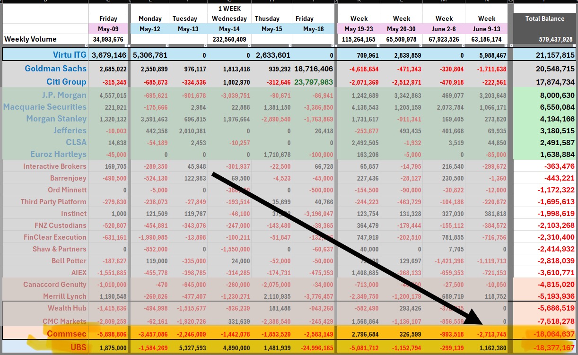The image size is (578, 355).
Task: Click the Instinet row label
Action: click(x=74, y=214)
